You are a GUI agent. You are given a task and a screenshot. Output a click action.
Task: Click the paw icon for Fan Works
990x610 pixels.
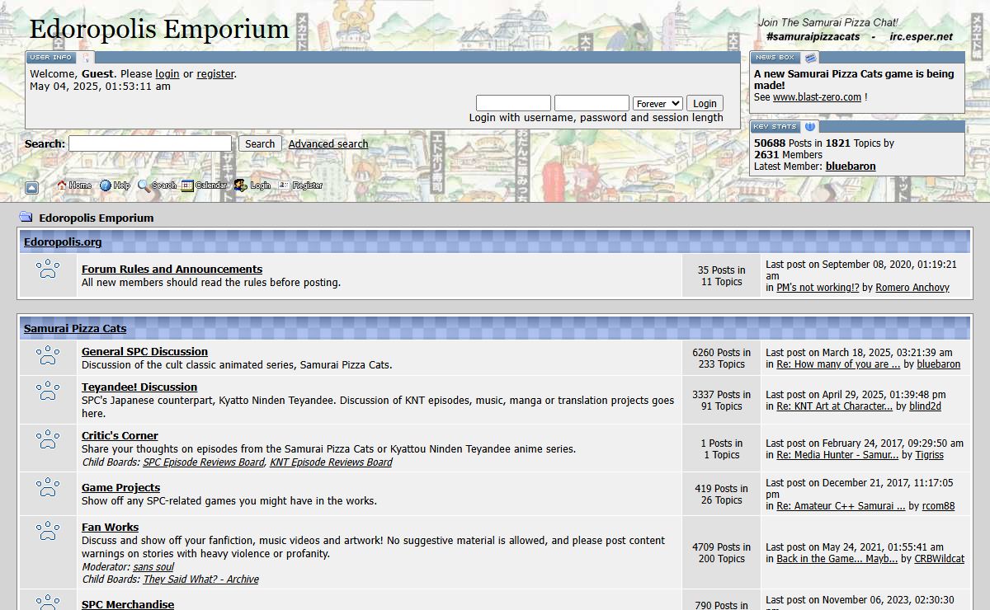pos(48,530)
